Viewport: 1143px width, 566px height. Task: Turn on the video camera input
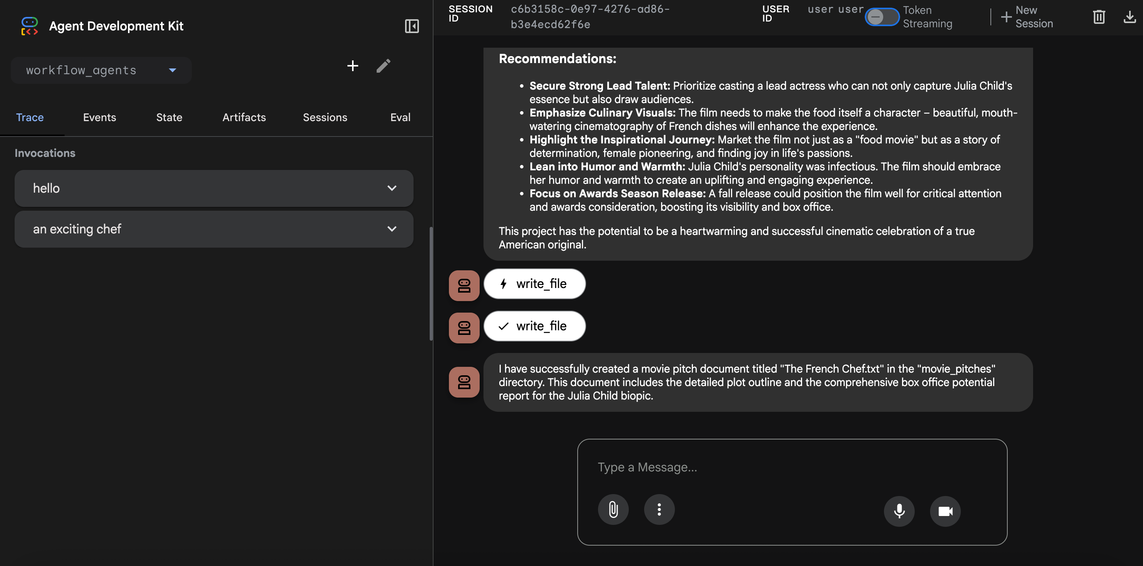coord(945,511)
